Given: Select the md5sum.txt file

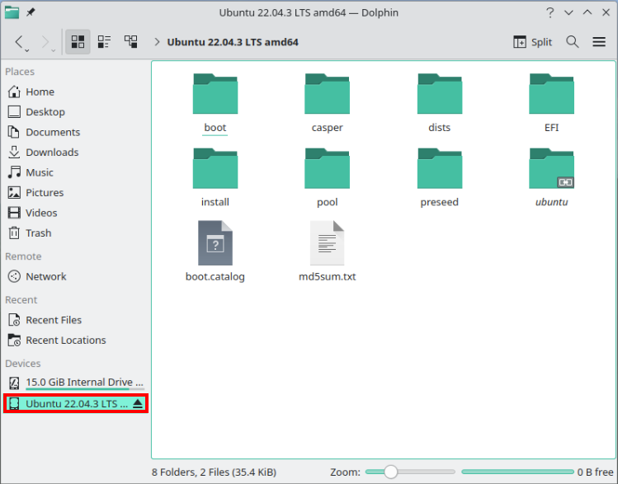Looking at the screenshot, I should click(327, 251).
